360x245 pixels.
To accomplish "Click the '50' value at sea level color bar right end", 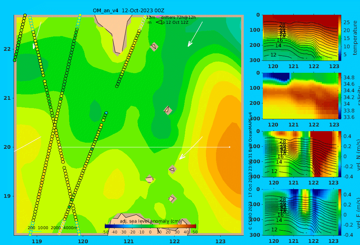I will point(195,232).
